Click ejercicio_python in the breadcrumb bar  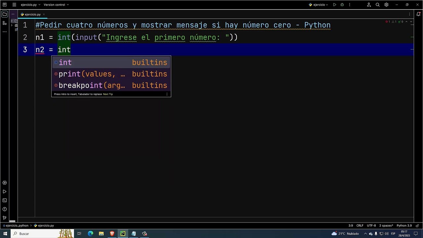16,225
